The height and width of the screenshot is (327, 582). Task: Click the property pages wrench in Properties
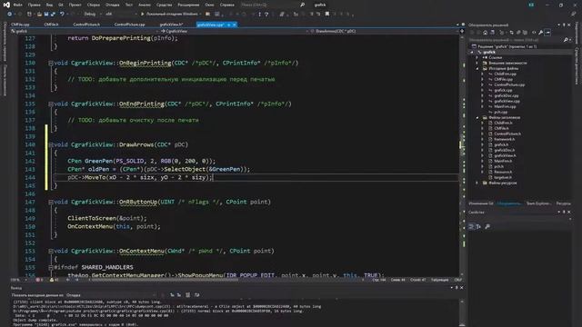(x=487, y=226)
